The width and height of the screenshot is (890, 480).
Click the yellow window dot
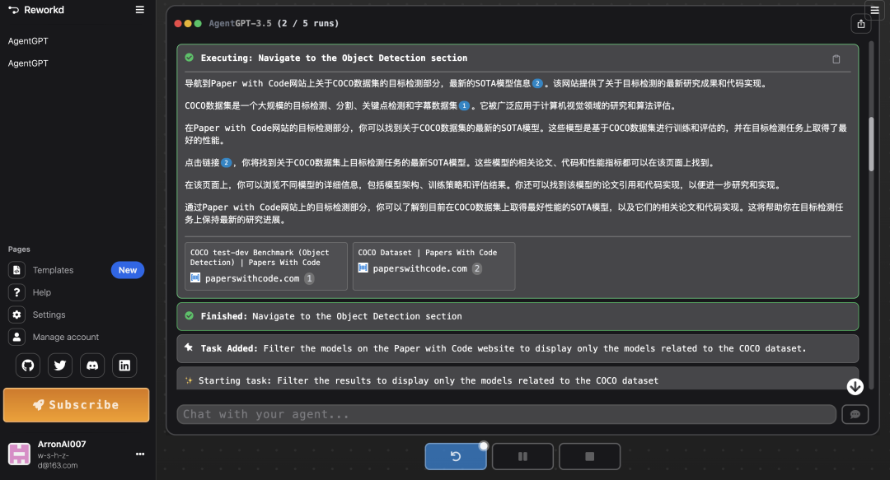pyautogui.click(x=188, y=23)
